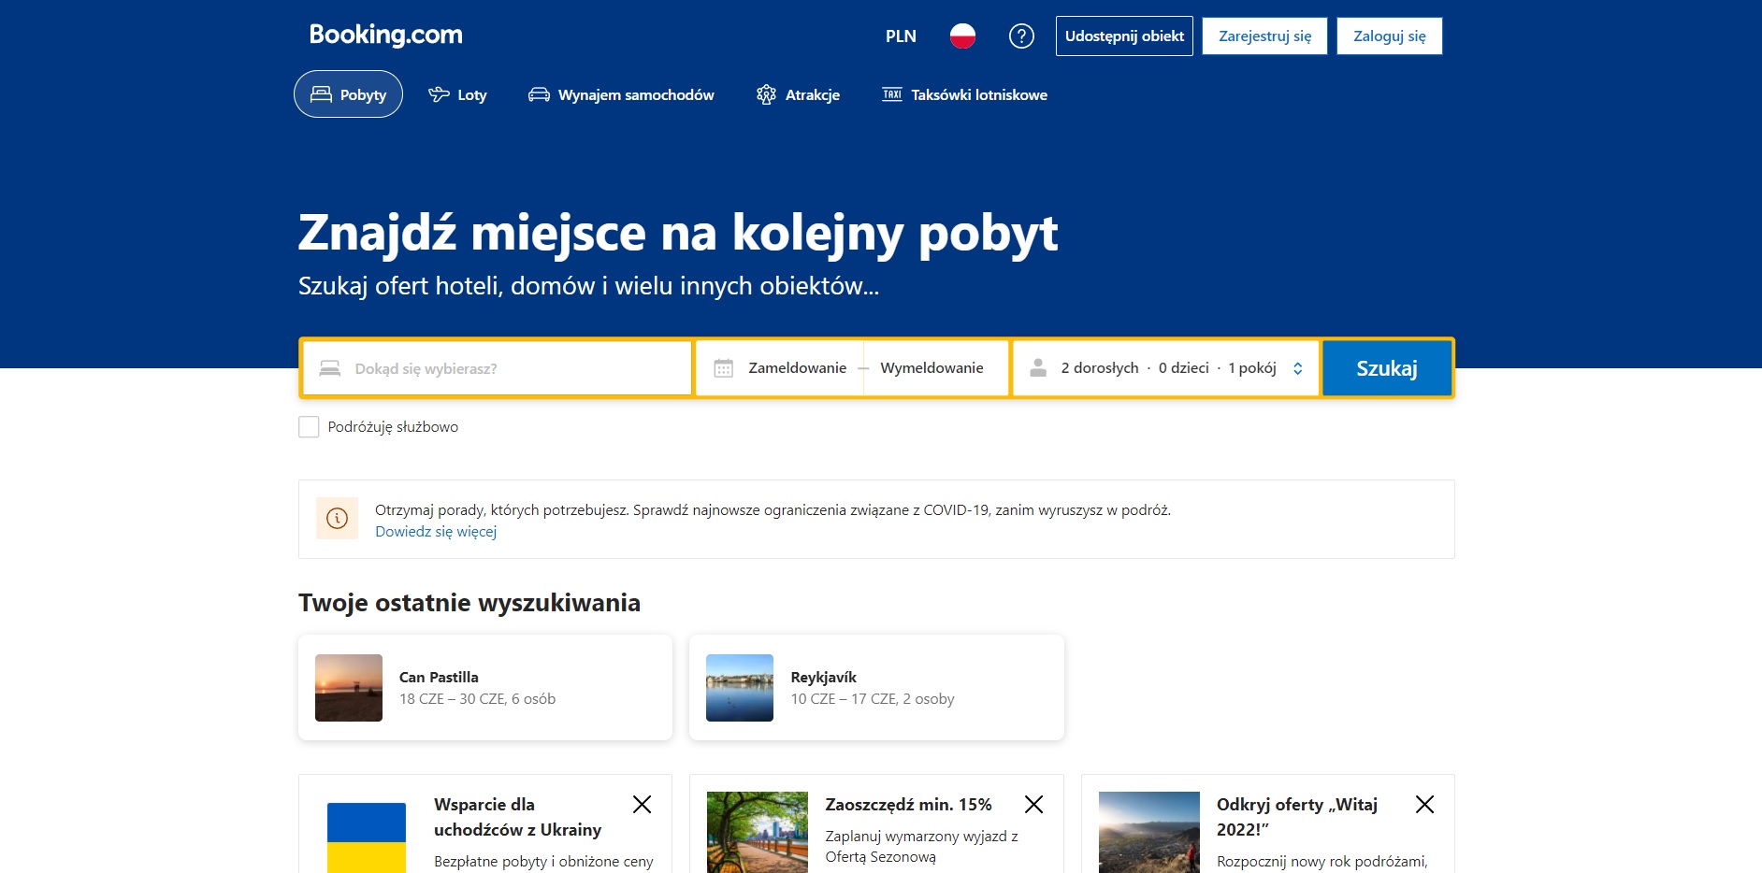This screenshot has height=873, width=1762.
Task: Open Taksówki lotniskowe tab
Action: [x=964, y=94]
